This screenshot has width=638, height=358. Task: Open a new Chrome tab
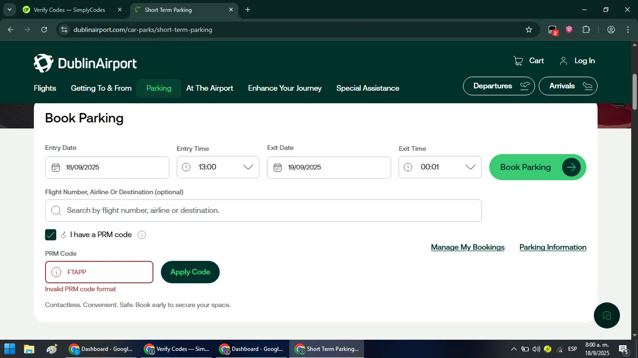click(x=248, y=10)
